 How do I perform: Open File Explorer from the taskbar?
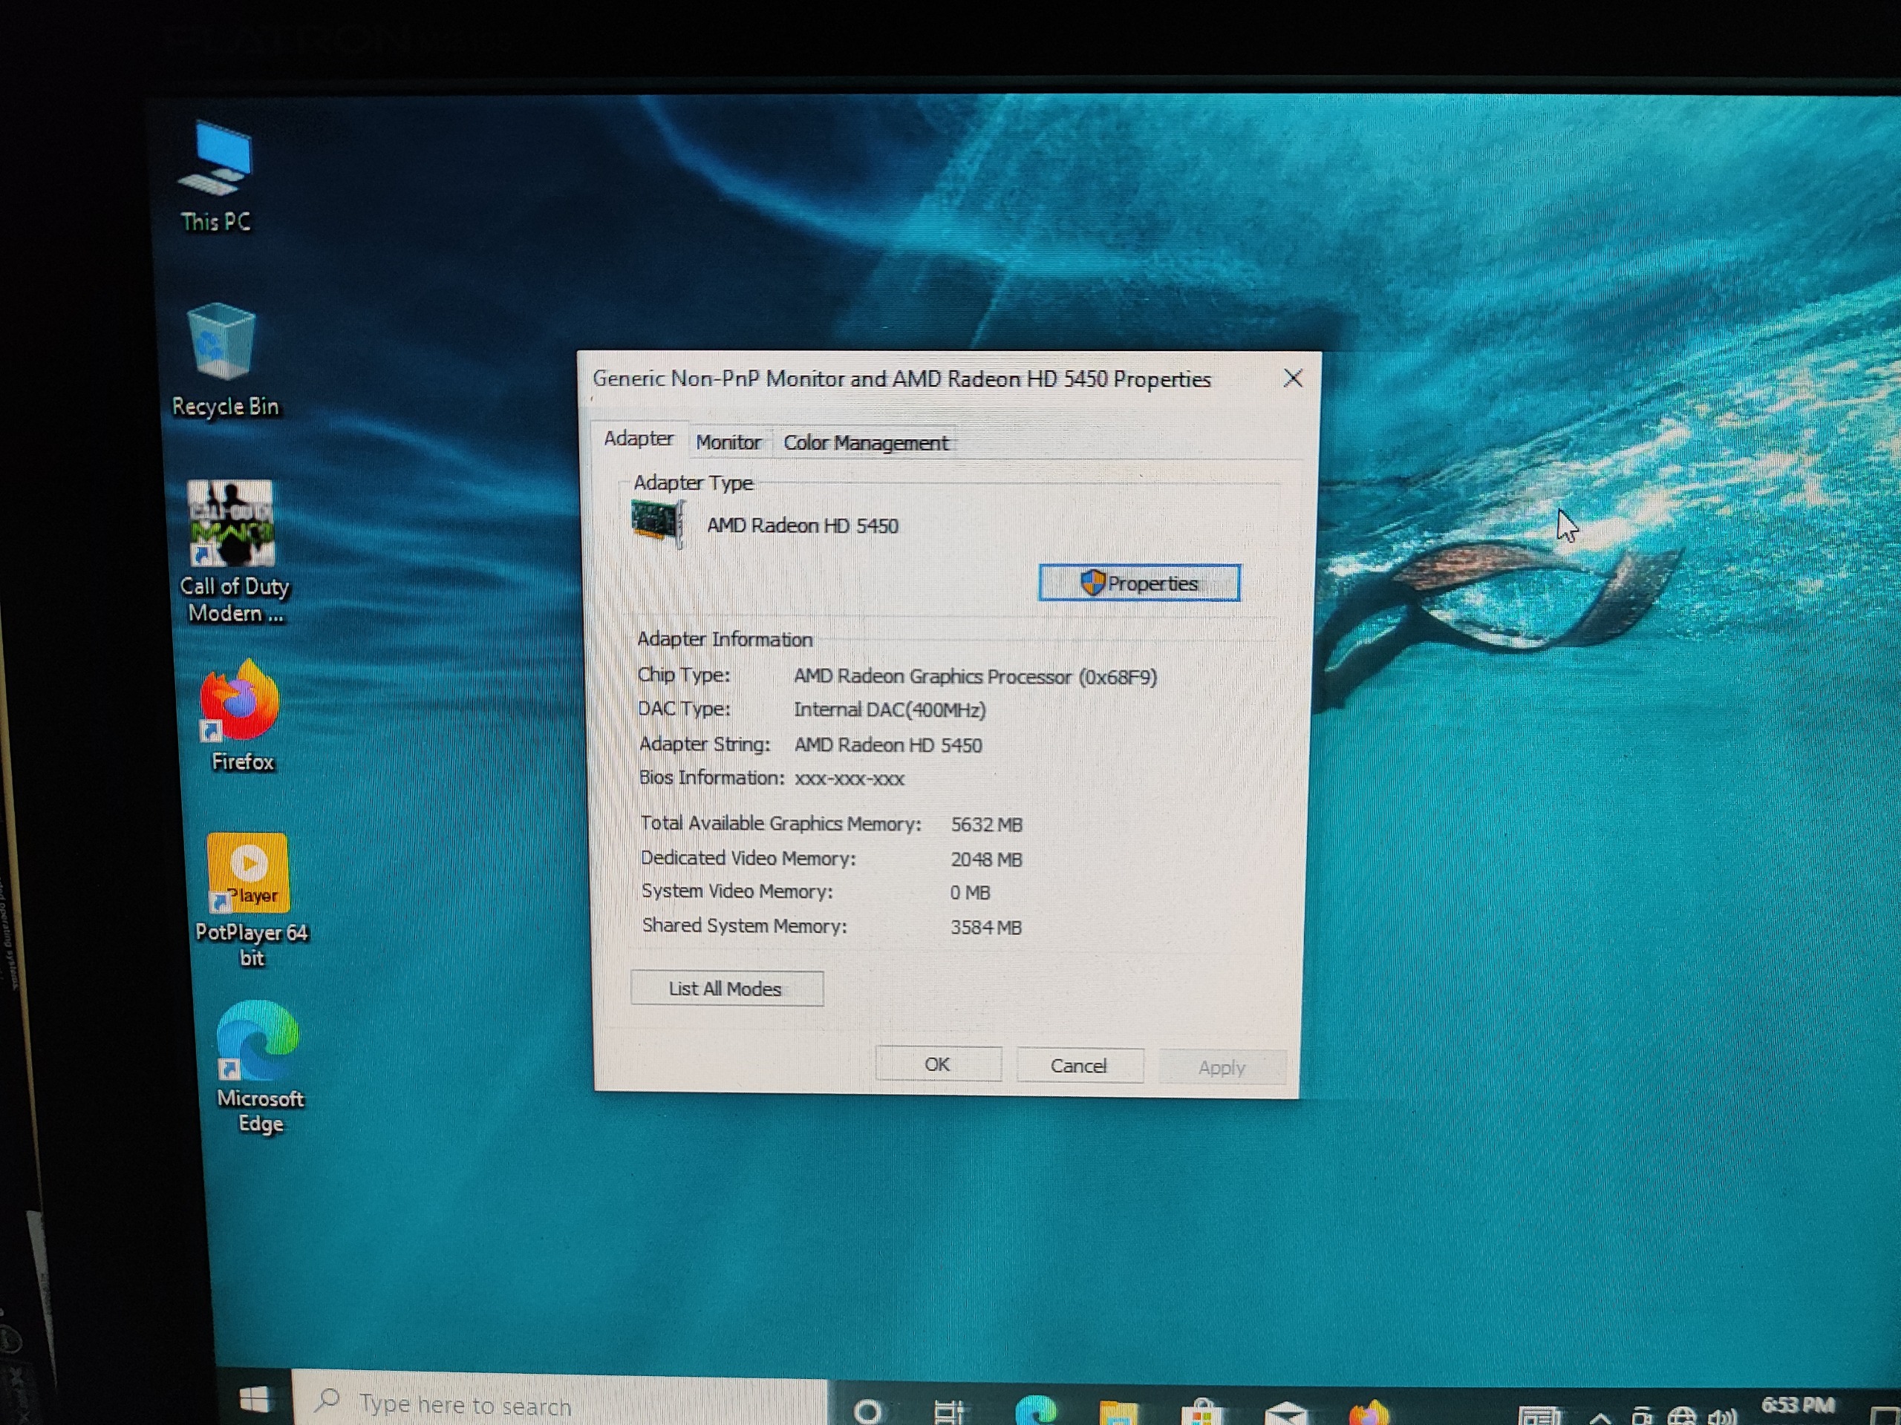[1118, 1412]
